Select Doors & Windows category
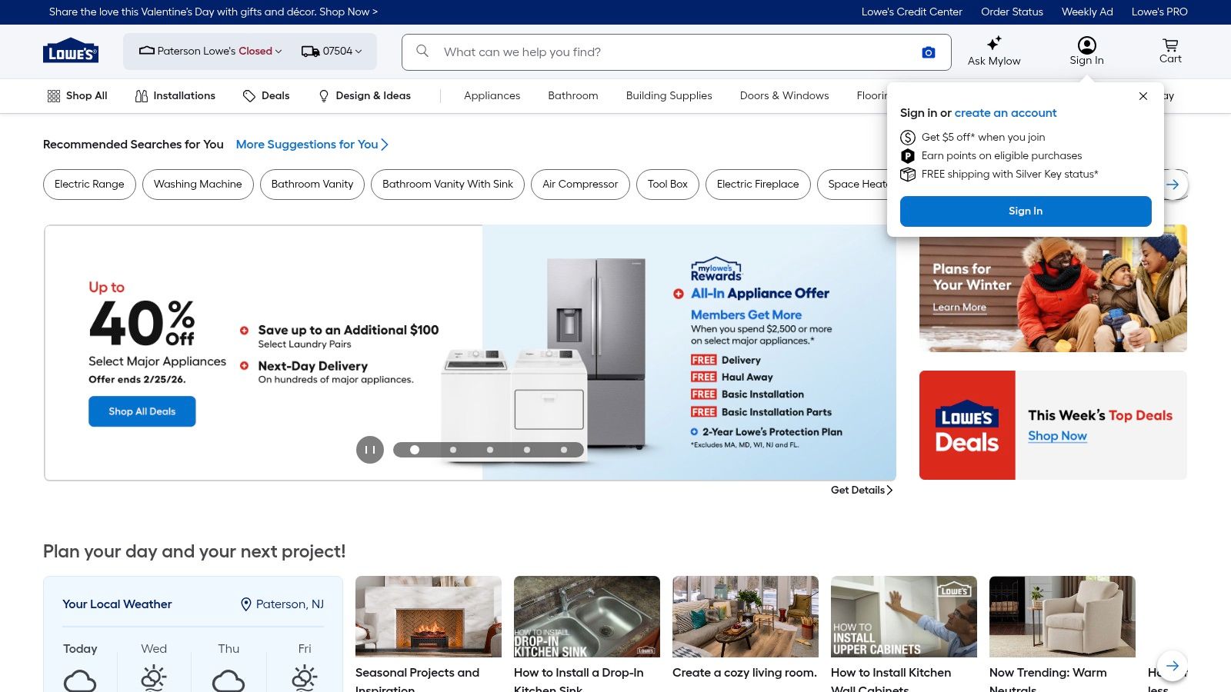 point(784,96)
